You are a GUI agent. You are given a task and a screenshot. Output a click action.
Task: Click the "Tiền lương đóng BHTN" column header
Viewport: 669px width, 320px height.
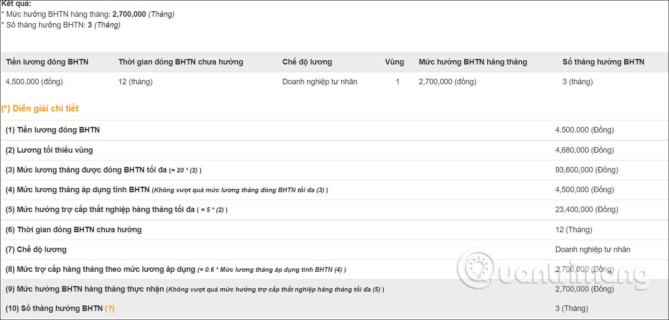[47, 62]
